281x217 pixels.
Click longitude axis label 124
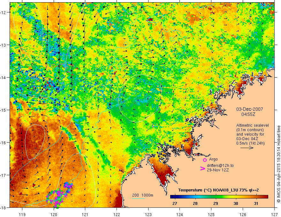click(180, 214)
